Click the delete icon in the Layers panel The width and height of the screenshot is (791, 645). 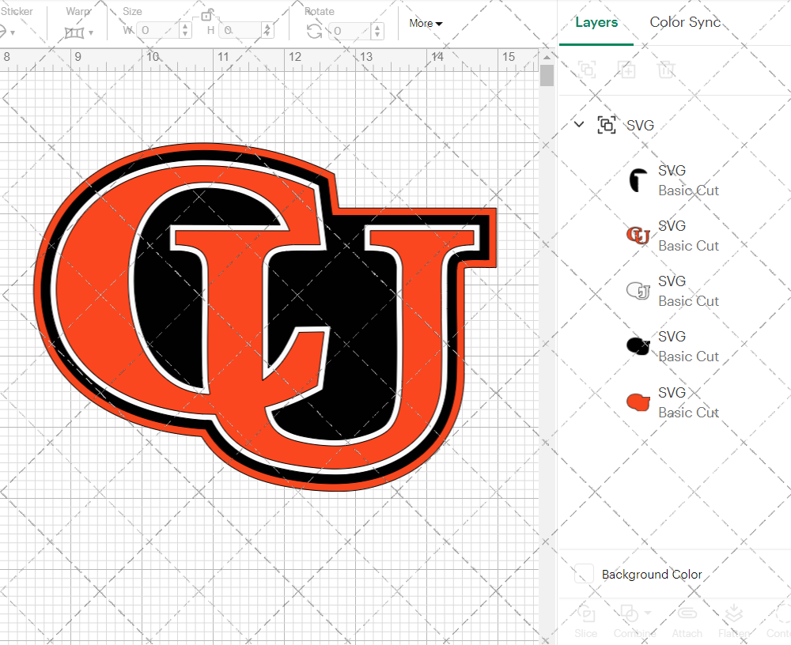(667, 70)
